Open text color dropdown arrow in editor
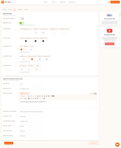Image resolution: width=121 pixels, height=148 pixels. [x=27, y=98]
